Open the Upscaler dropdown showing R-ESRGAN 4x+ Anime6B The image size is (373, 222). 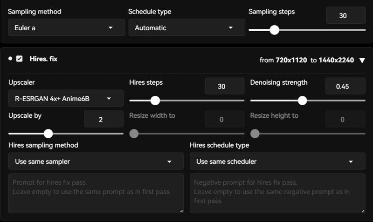66,98
